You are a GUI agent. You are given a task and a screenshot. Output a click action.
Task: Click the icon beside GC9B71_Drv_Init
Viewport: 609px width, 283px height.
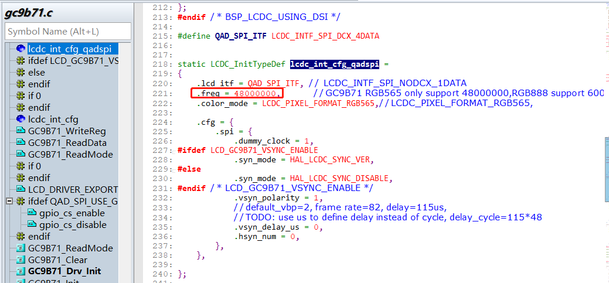coord(21,271)
